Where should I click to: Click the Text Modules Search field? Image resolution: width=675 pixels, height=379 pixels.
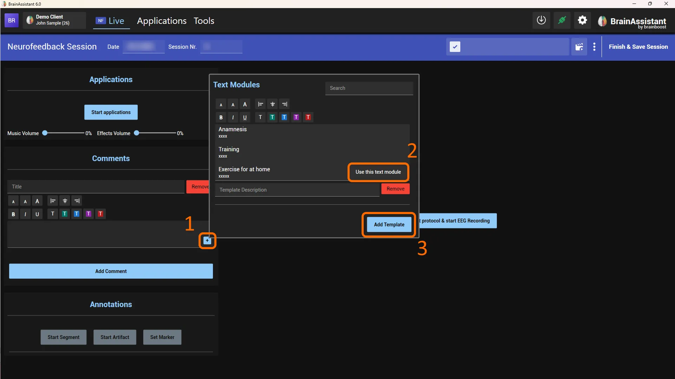pyautogui.click(x=369, y=88)
